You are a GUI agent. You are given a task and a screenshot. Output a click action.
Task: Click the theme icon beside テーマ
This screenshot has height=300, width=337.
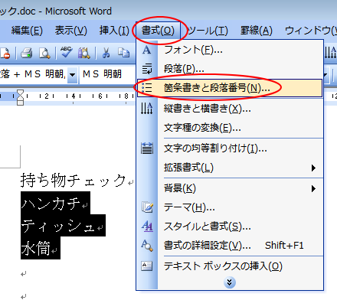[x=147, y=207]
